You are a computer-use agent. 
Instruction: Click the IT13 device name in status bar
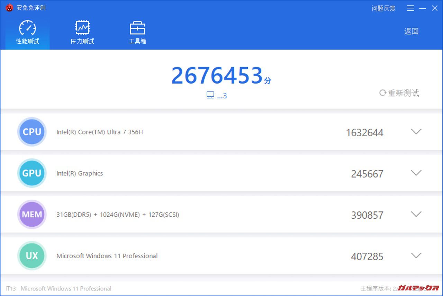coord(11,288)
